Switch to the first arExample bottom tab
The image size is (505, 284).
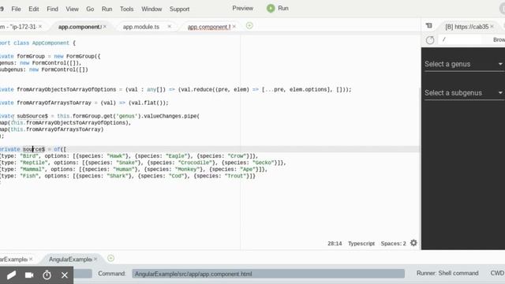(x=13, y=260)
